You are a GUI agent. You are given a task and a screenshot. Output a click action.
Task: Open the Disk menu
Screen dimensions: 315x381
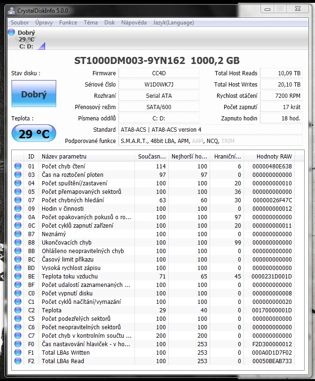click(x=109, y=23)
